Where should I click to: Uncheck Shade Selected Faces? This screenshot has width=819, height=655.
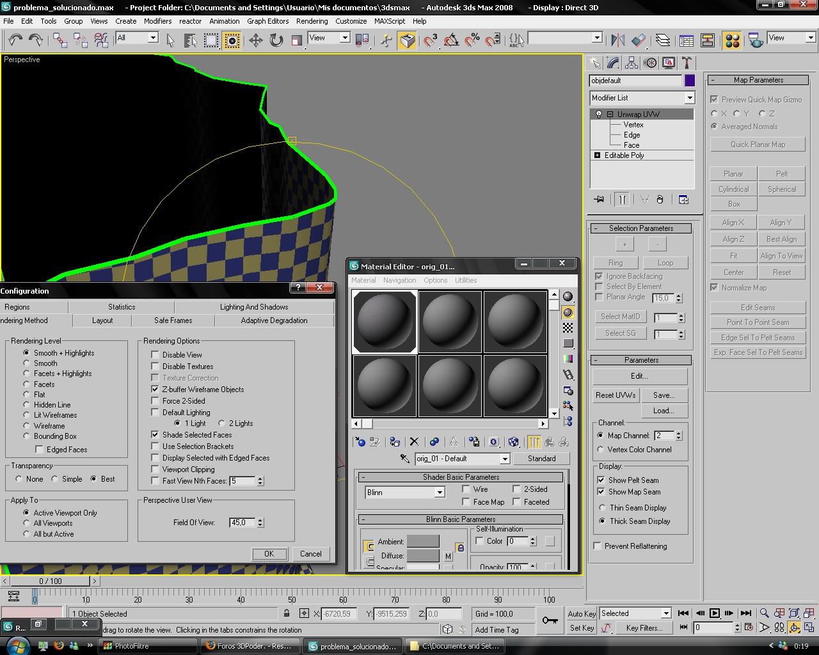(155, 434)
